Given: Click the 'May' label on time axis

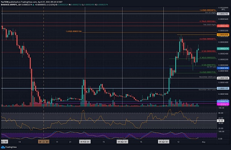Looking at the screenshot, I should point(204,142).
